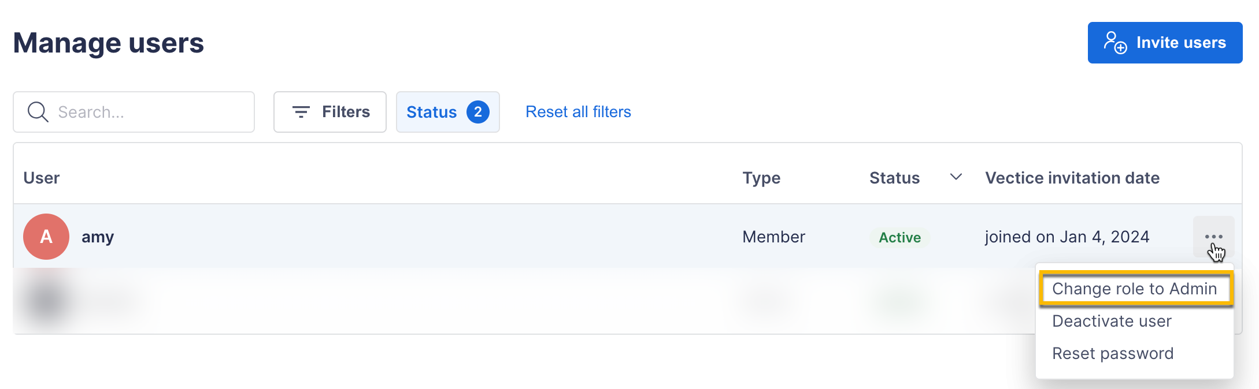Click the filter lines icon
The height and width of the screenshot is (389, 1259).
pos(301,112)
